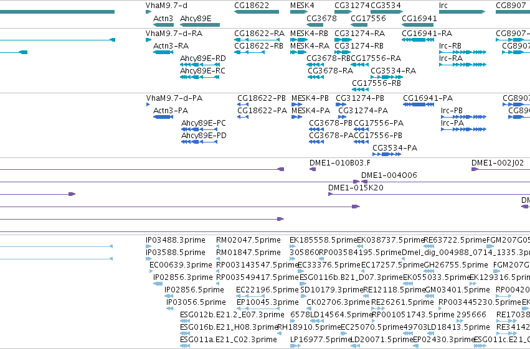Select the Actn3-RA transcript label
The height and width of the screenshot is (349, 530).
pyautogui.click(x=171, y=46)
